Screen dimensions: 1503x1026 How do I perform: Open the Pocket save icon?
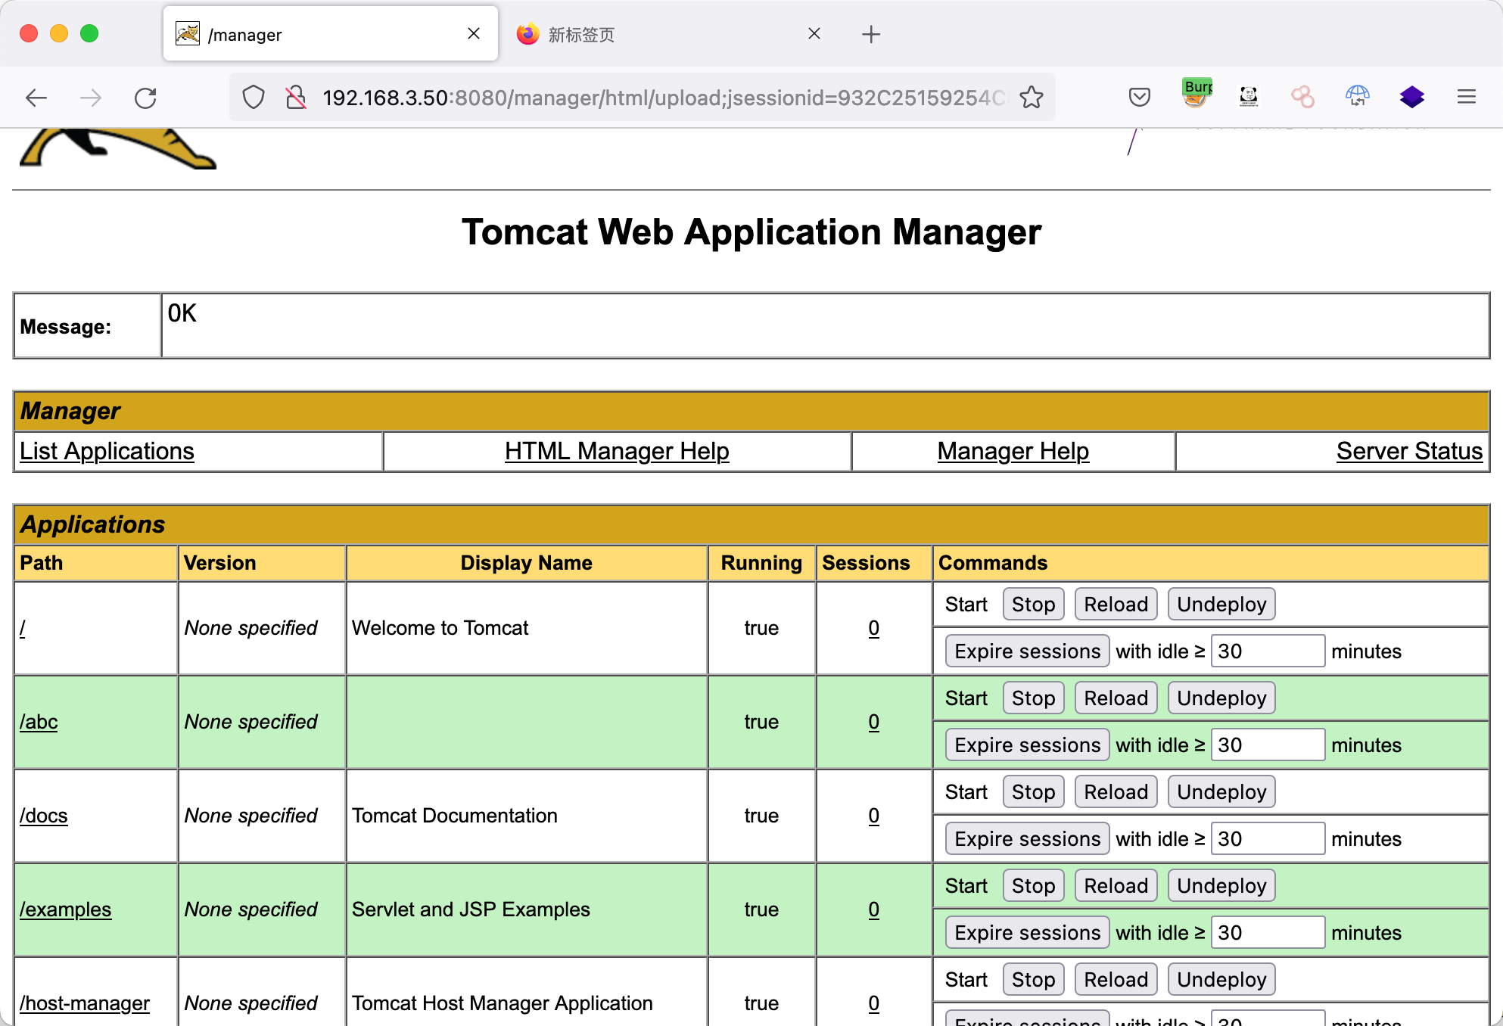click(1139, 97)
